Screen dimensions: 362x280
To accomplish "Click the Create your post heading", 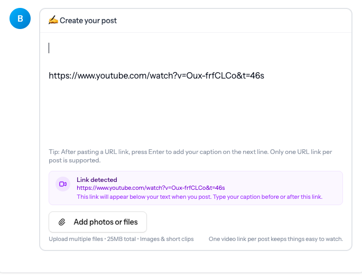I will [x=88, y=21].
